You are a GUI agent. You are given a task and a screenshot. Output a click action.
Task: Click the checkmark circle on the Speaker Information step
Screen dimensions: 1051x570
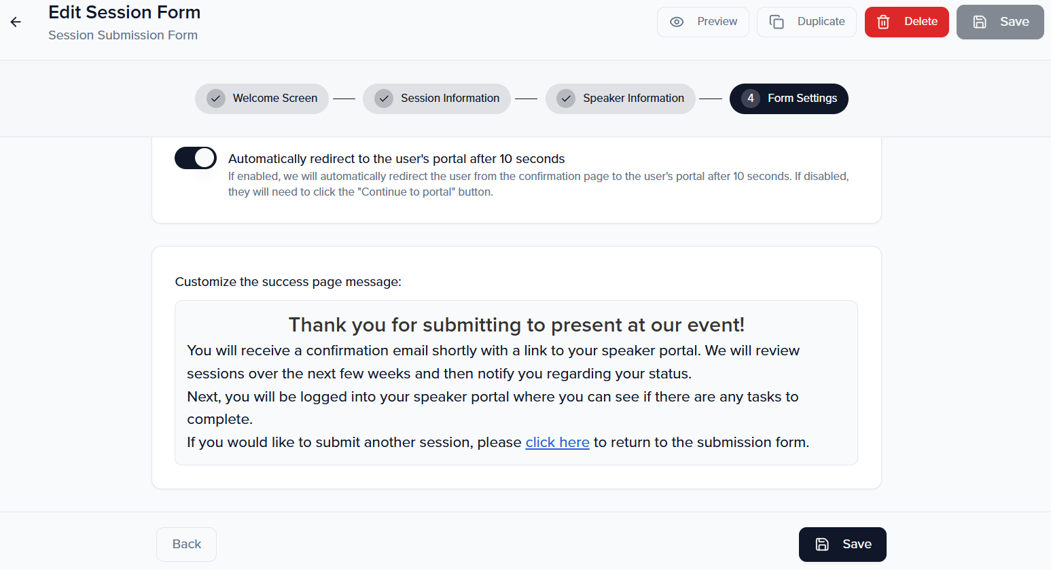pyautogui.click(x=566, y=99)
